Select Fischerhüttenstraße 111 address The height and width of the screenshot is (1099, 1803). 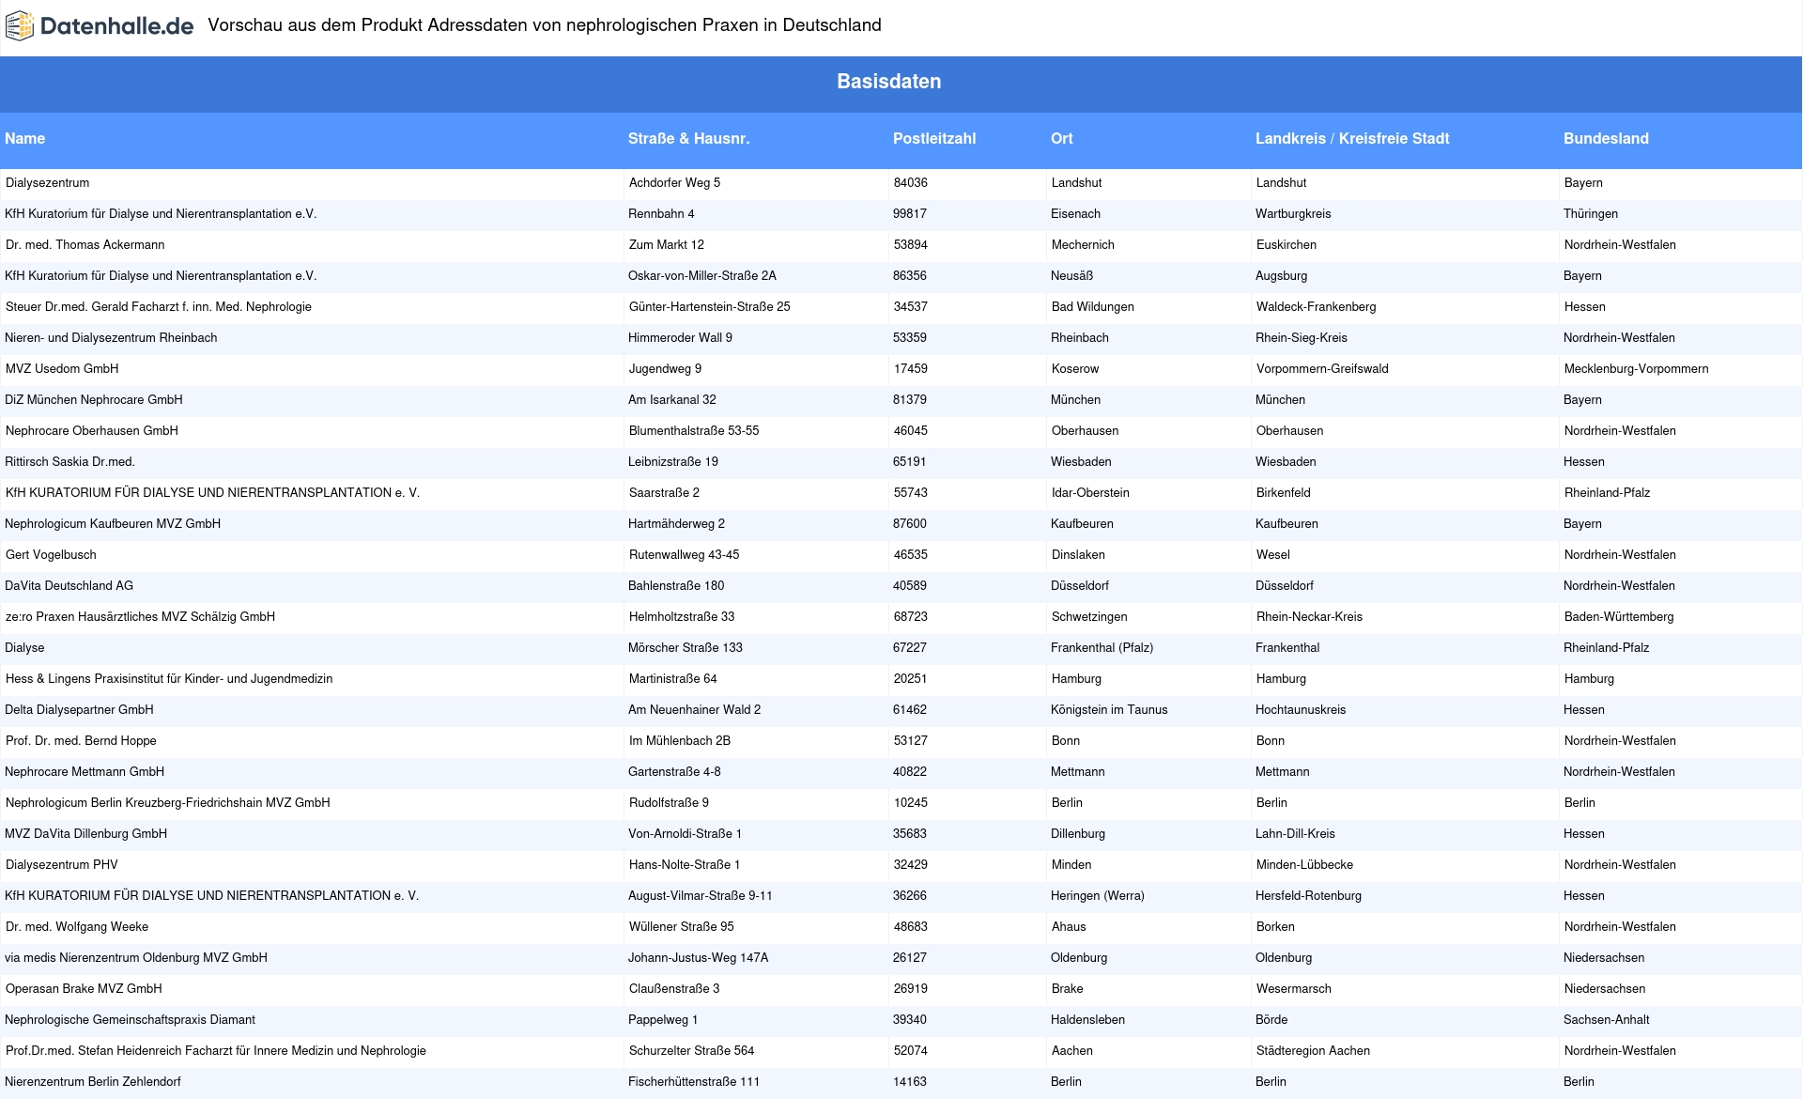(694, 1082)
